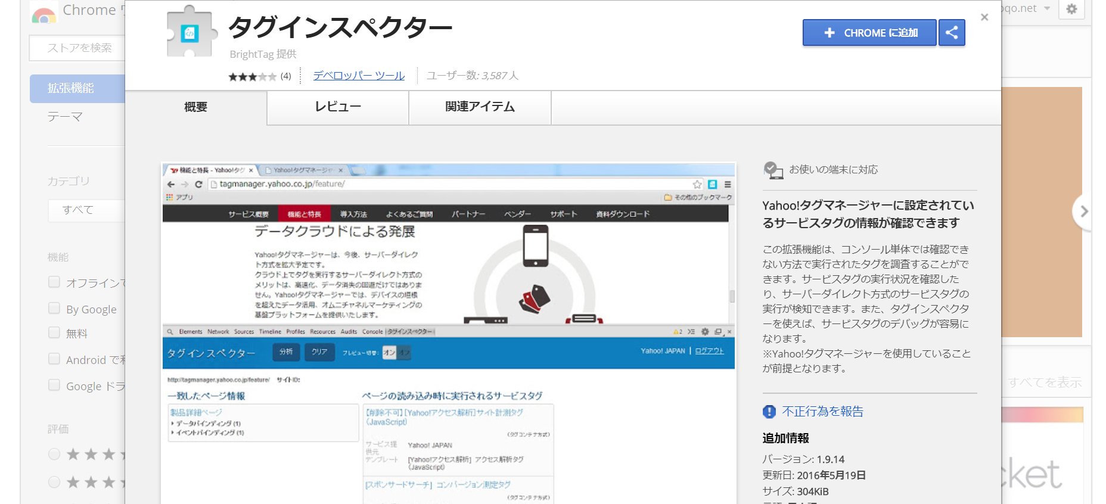The width and height of the screenshot is (1106, 504).
Task: Click the (4) review count
Action: coord(286,76)
